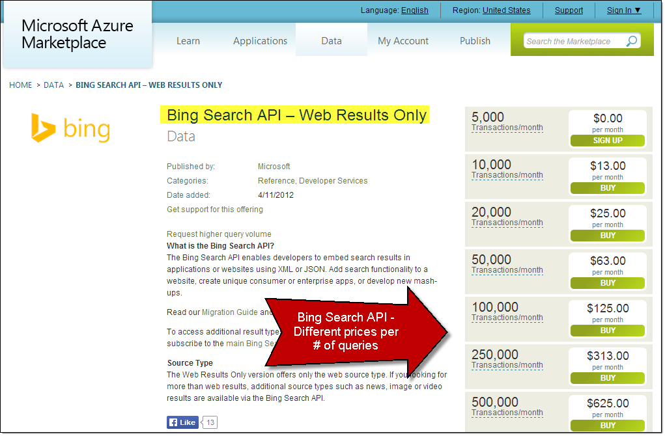The image size is (665, 436).
Task: Buy the $625.00 per month plan
Action: pos(607,425)
